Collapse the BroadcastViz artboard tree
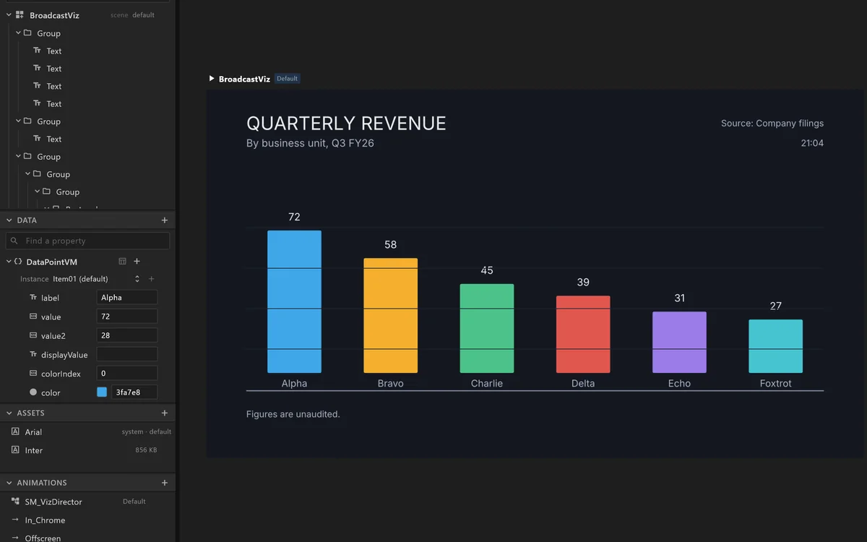The height and width of the screenshot is (542, 867). click(8, 14)
